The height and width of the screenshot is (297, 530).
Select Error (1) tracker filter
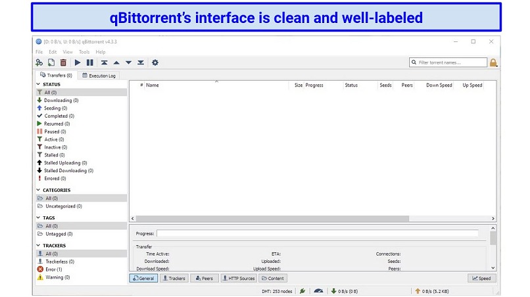tap(82, 269)
